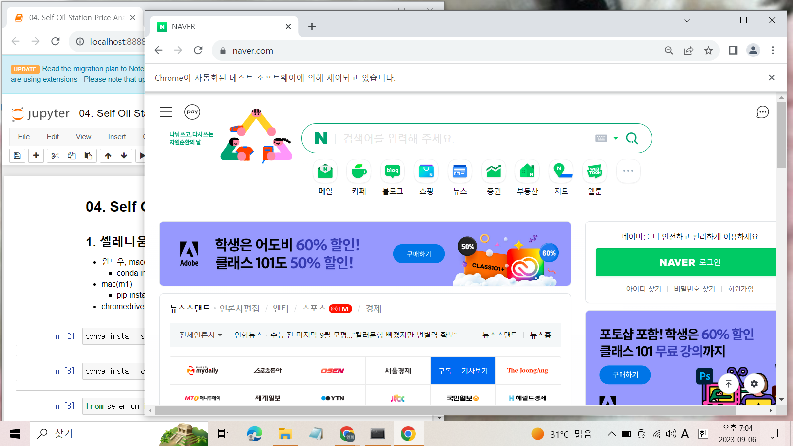Open the Jupyter Edit menu

tap(53, 137)
